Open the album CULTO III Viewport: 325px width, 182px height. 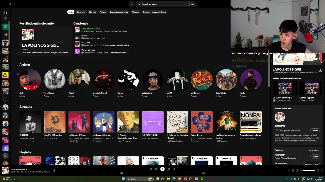coord(30,122)
